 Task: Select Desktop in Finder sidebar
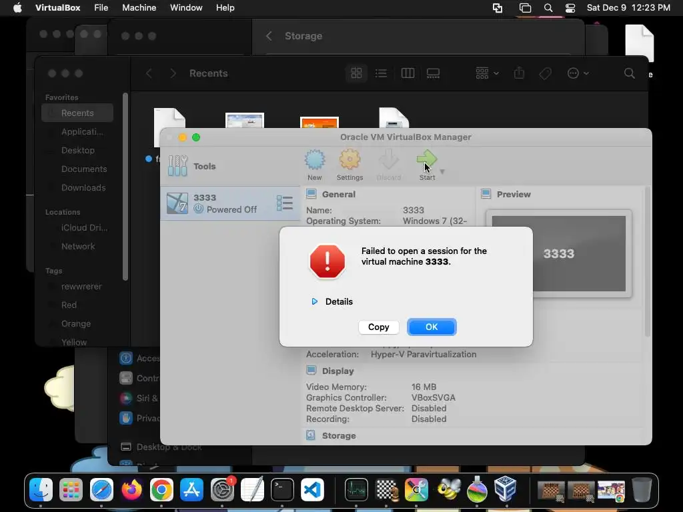(77, 150)
